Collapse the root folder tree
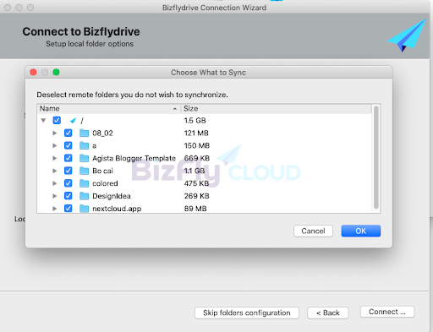This screenshot has width=433, height=332. (x=43, y=121)
